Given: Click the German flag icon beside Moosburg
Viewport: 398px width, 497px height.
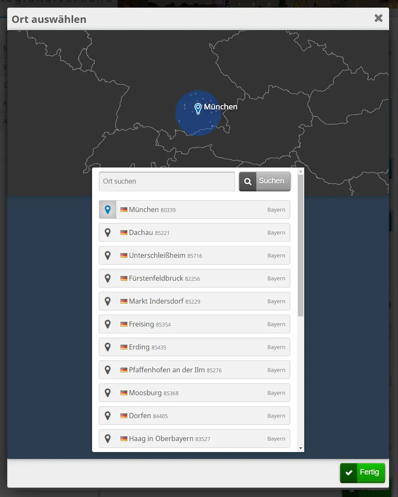Looking at the screenshot, I should (x=124, y=393).
